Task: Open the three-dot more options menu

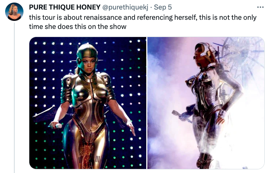Action: pyautogui.click(x=260, y=7)
